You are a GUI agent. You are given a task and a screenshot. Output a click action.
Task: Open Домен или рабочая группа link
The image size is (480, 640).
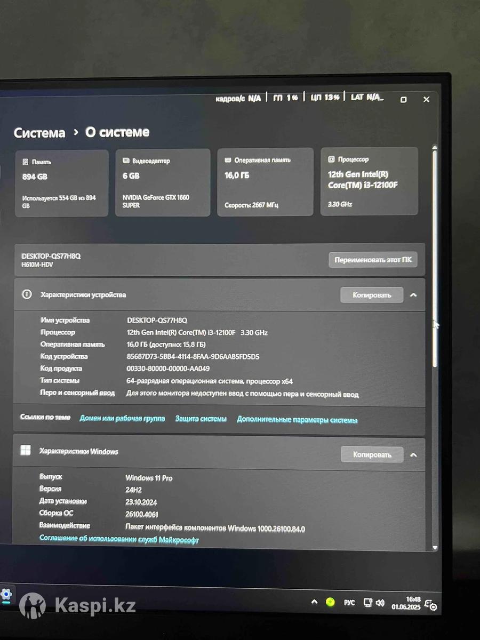coord(122,419)
